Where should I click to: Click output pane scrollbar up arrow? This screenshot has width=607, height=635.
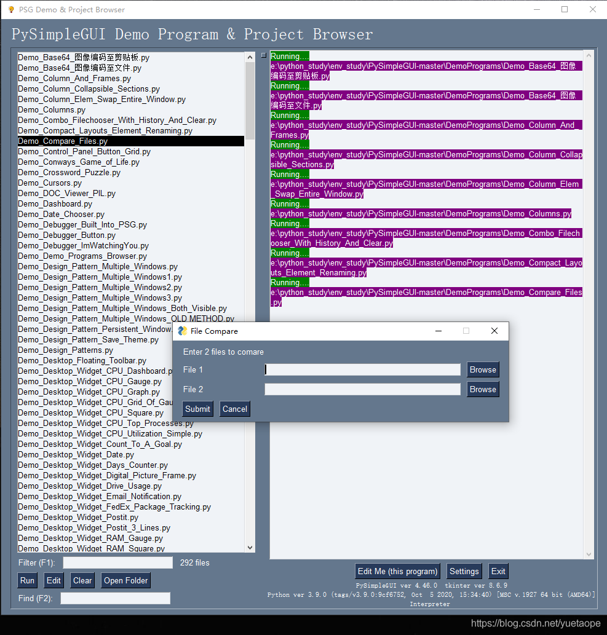click(x=589, y=55)
